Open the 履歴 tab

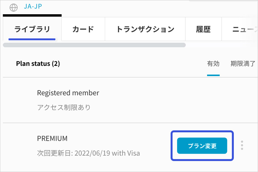pyautogui.click(x=203, y=29)
